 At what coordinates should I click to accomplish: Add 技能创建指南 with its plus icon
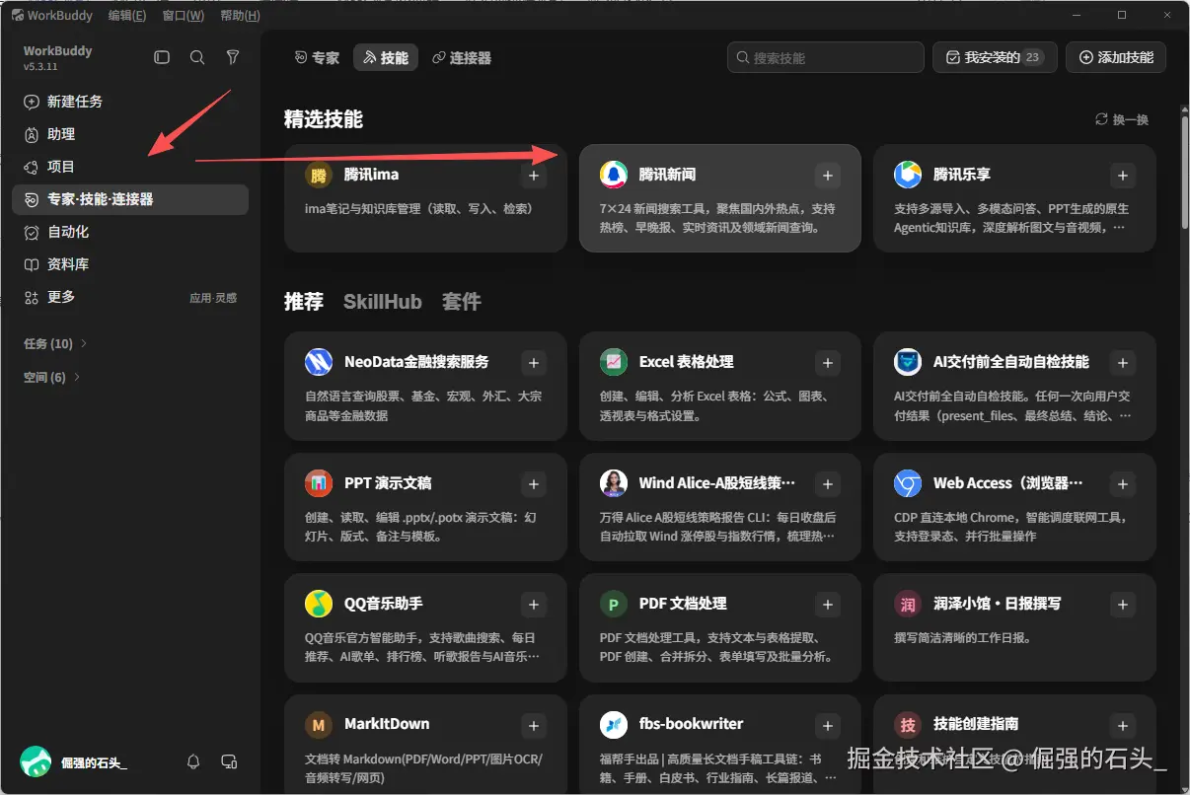point(1122,726)
